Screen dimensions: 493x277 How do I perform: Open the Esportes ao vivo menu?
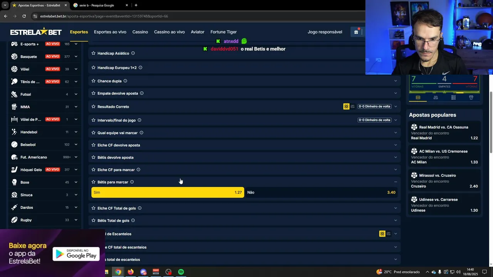tap(110, 32)
